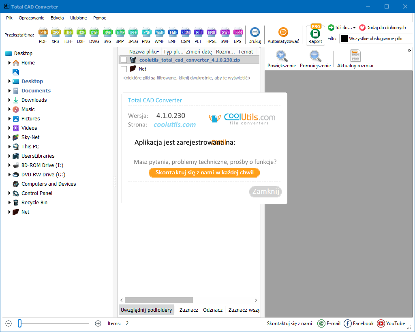Choose BMP conversion icon
Image resolution: width=415 pixels, height=332 pixels.
pos(120,32)
